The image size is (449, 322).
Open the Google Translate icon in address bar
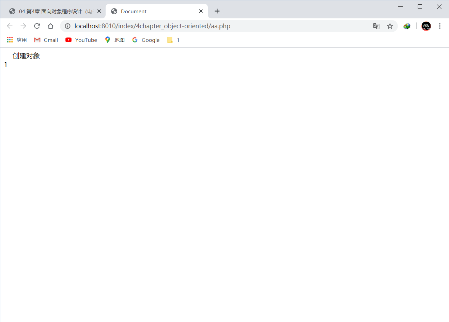click(x=376, y=26)
